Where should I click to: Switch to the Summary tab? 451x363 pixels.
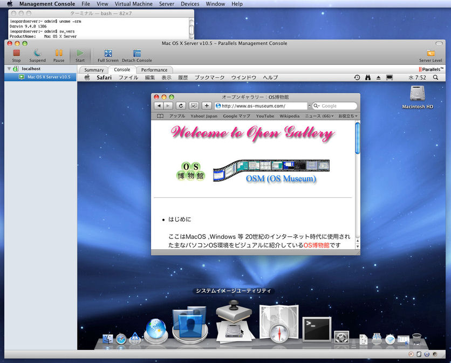[94, 70]
